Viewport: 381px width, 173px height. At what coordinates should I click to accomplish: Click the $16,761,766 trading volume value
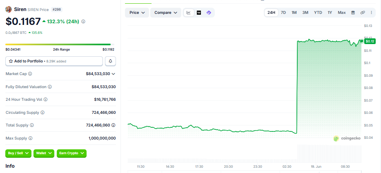(105, 100)
